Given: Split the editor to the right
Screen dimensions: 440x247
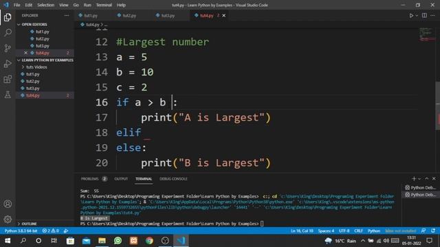Looking at the screenshot, I should [x=424, y=15].
